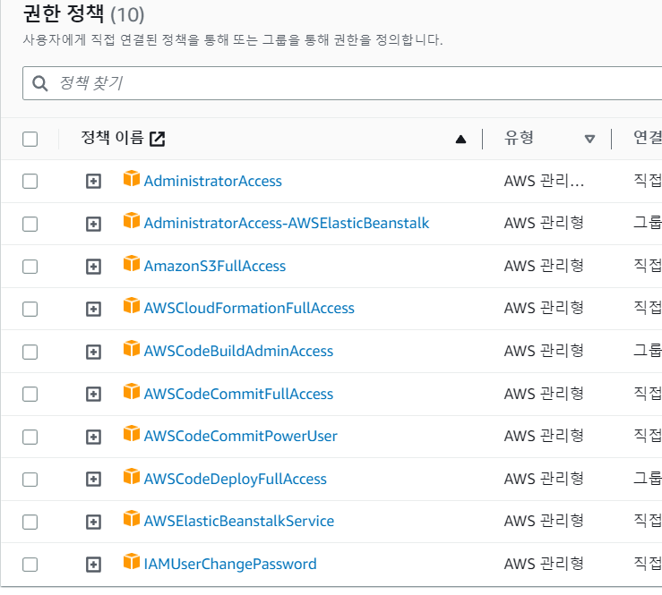The height and width of the screenshot is (595, 662).
Task: Click the search magnifier icon
Action: (x=40, y=83)
